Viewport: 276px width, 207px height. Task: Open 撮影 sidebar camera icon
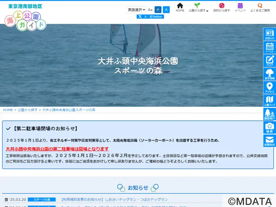[x=269, y=128]
